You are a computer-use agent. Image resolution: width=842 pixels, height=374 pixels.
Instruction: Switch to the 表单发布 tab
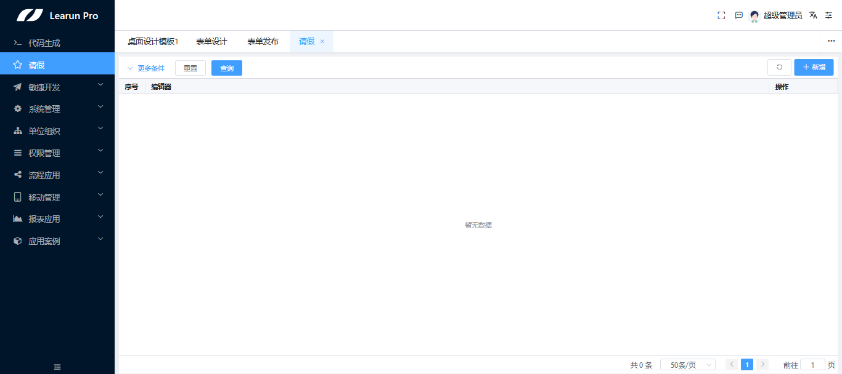[x=263, y=42]
